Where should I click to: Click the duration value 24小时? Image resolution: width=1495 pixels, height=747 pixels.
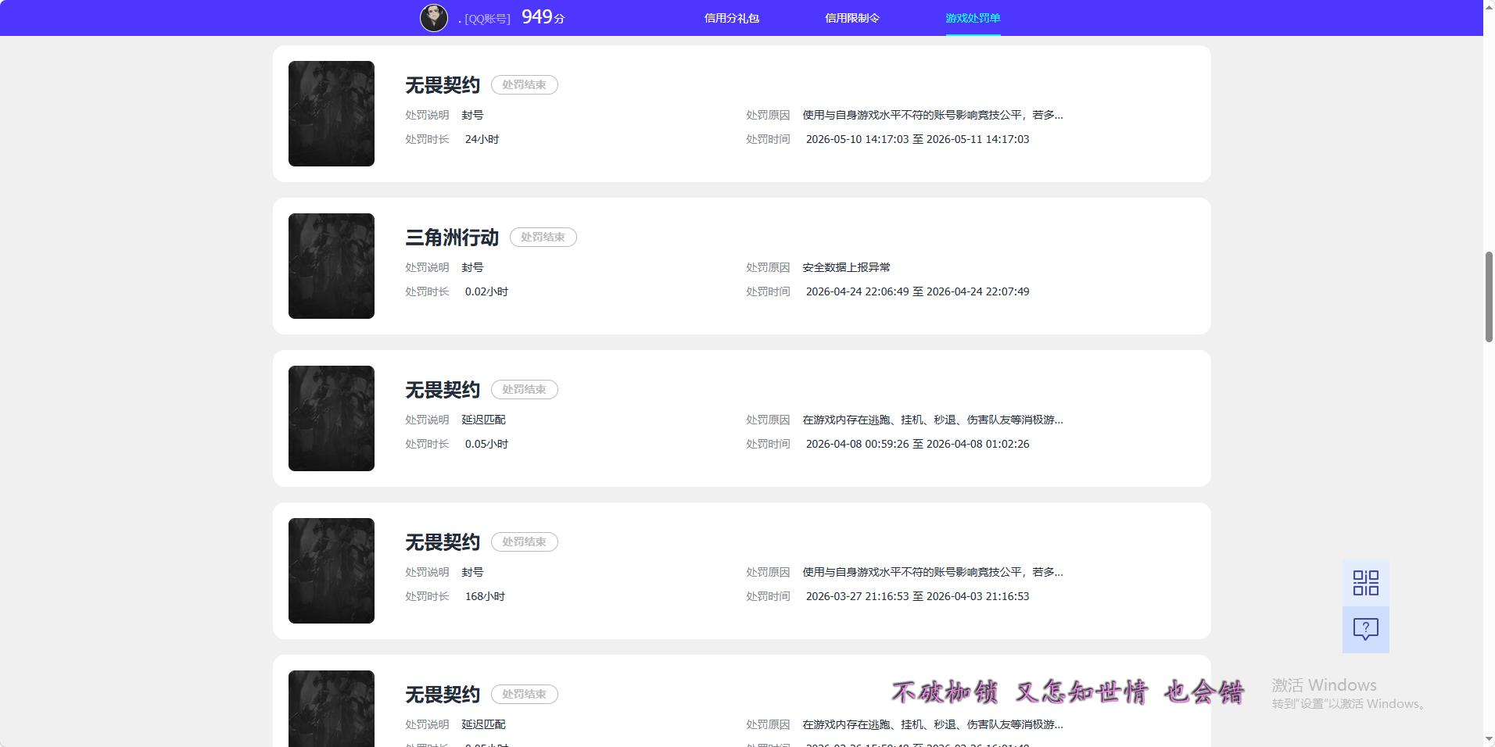coord(482,139)
